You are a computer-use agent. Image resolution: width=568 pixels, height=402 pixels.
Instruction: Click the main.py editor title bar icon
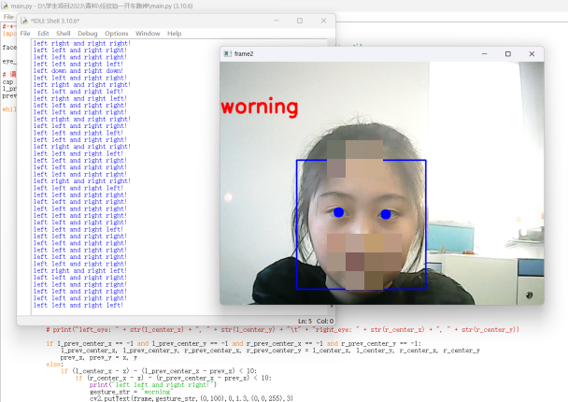[6, 6]
